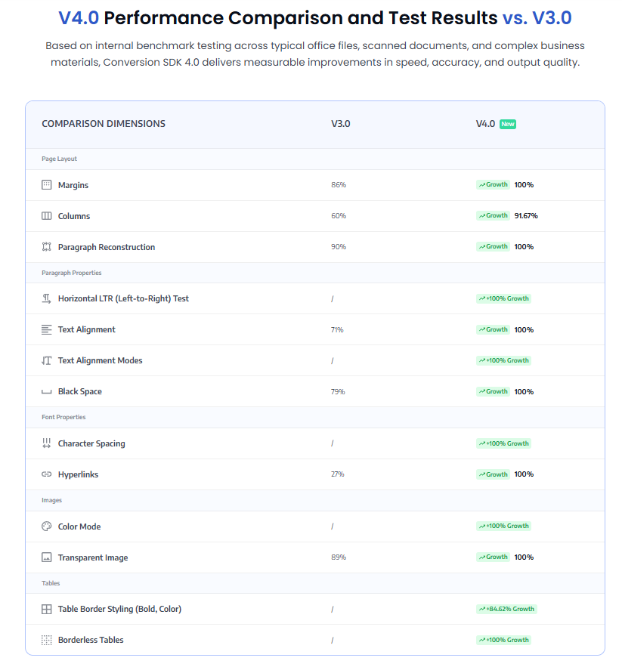Viewport: 622px width, 667px height.
Task: Click the Character Spacing label
Action: coord(91,443)
